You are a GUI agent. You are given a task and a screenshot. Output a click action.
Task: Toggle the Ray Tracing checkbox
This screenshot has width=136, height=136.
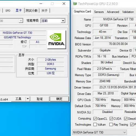click(111, 125)
